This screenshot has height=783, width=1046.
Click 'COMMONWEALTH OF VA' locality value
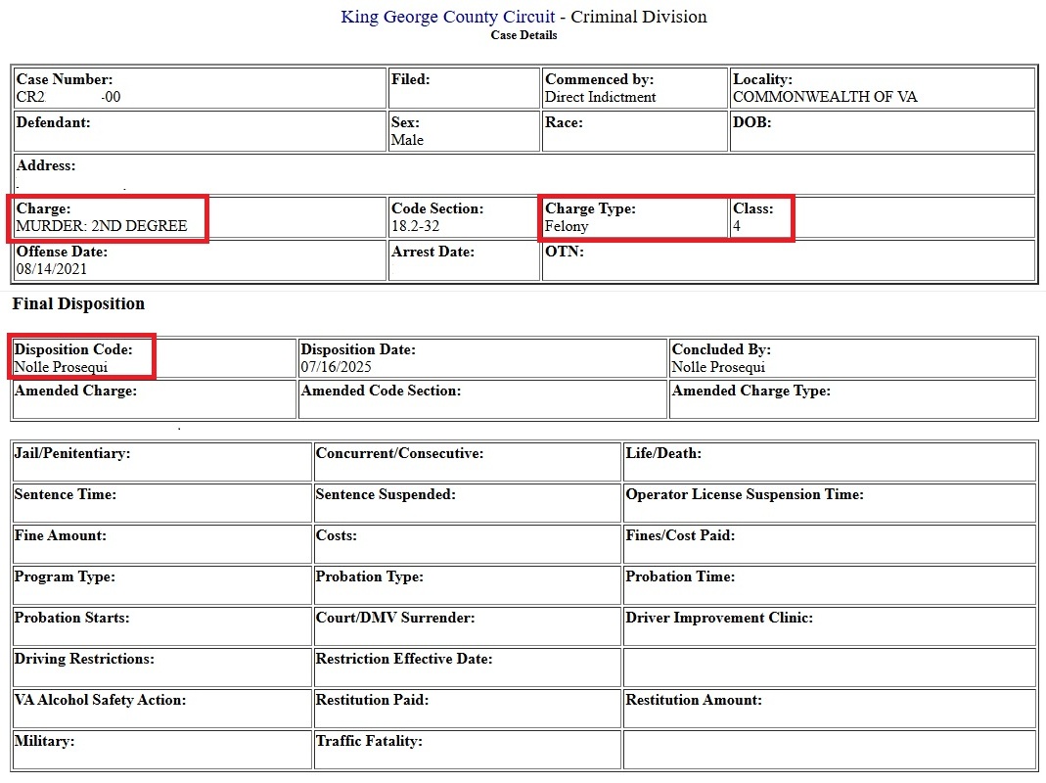tap(825, 98)
